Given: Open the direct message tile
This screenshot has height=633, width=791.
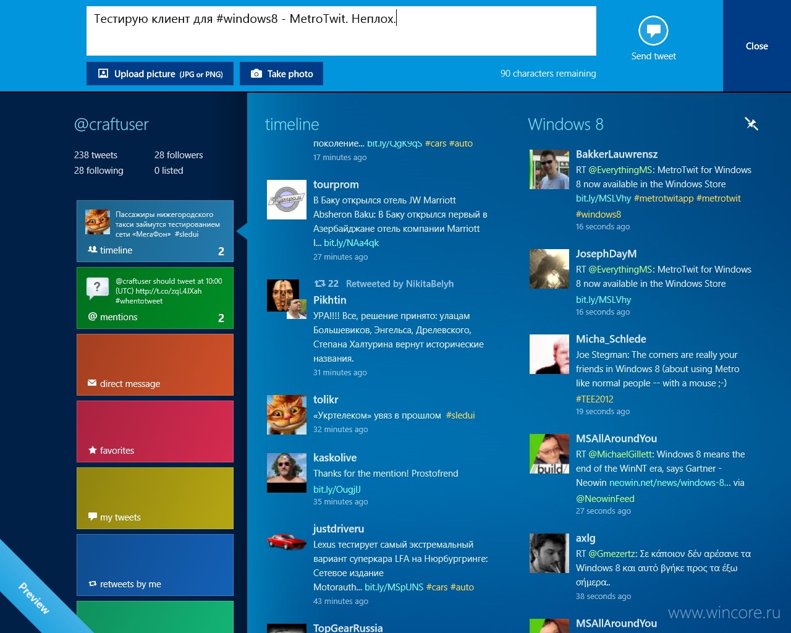Looking at the screenshot, I should tap(155, 365).
